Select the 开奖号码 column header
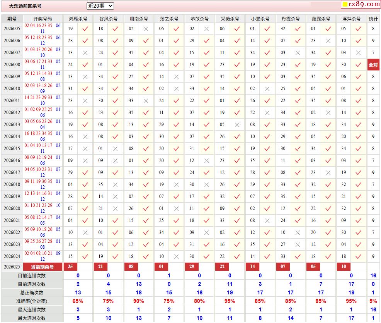381x323 pixels. 43,19
